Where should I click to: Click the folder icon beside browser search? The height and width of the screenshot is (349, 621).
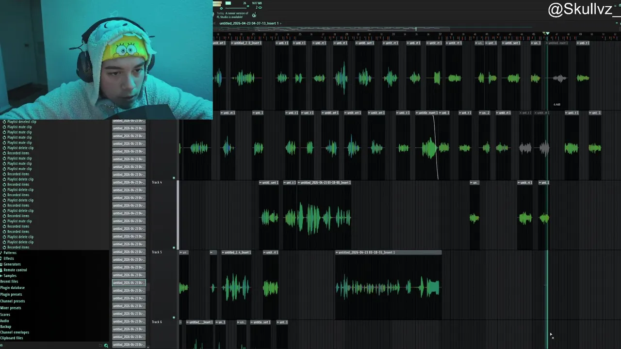(x=100, y=346)
